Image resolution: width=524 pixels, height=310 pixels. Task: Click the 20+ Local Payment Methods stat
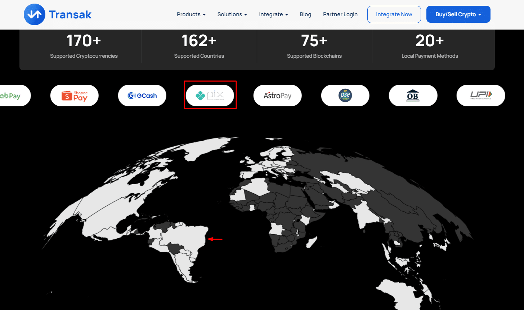pyautogui.click(x=430, y=46)
